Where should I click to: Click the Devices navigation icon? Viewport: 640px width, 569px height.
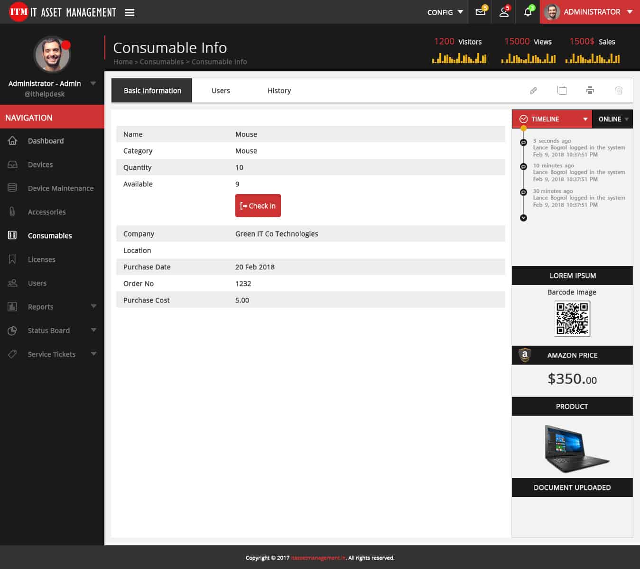pos(12,165)
